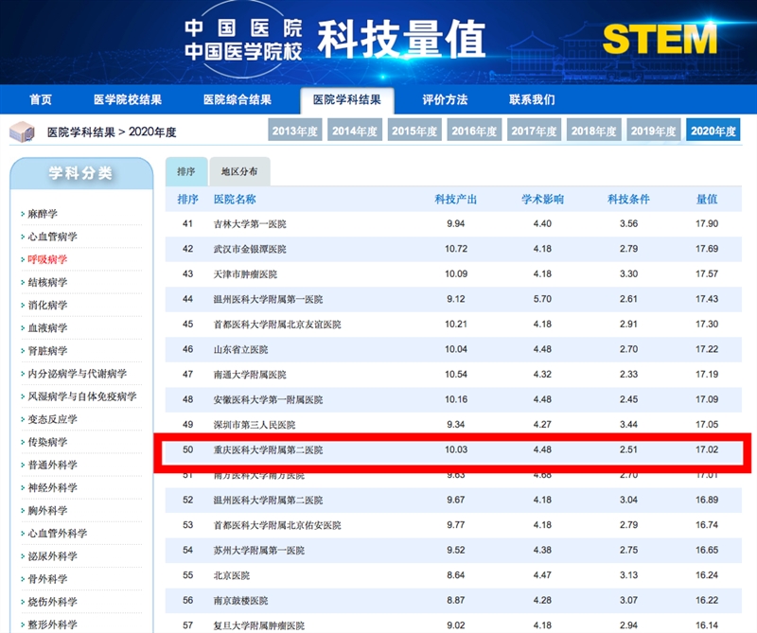Choose 心血管病学 category

(x=52, y=237)
